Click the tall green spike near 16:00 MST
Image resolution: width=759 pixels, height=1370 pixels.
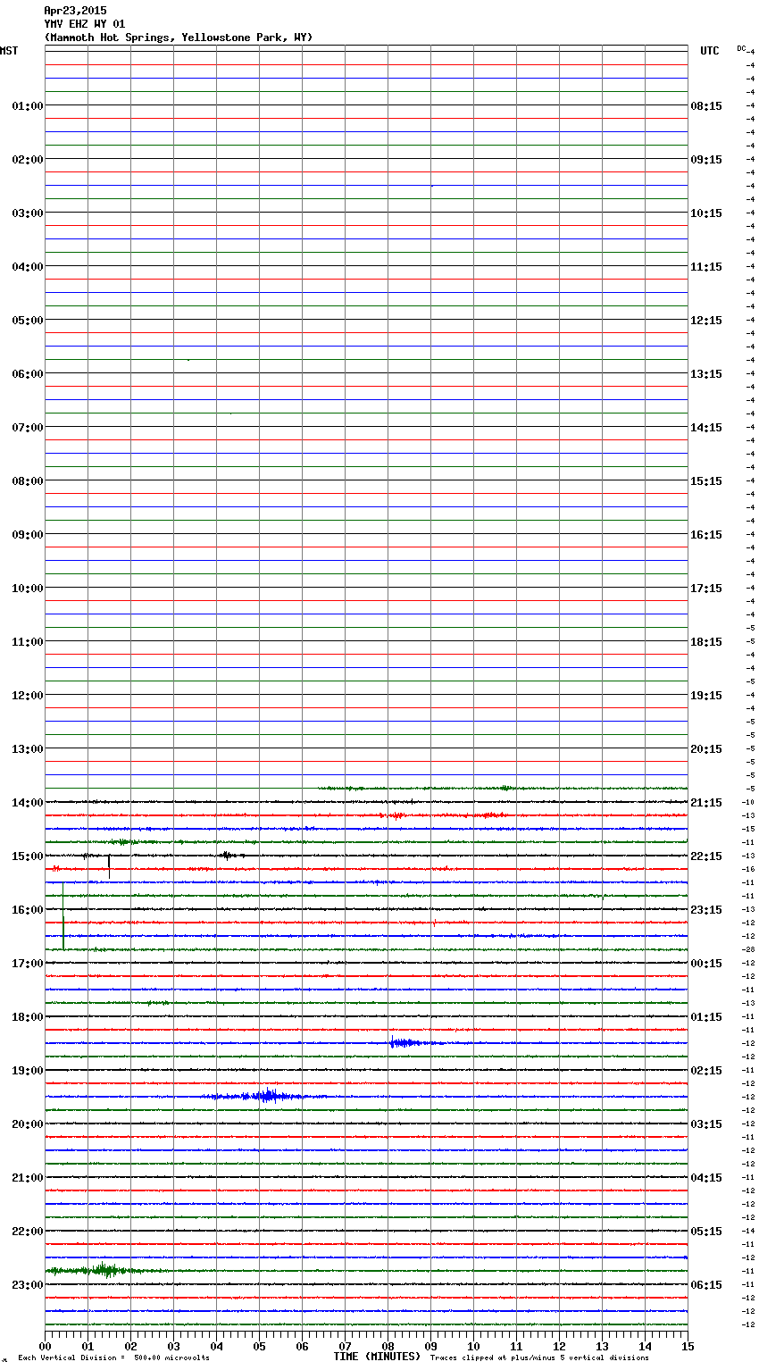[x=63, y=916]
